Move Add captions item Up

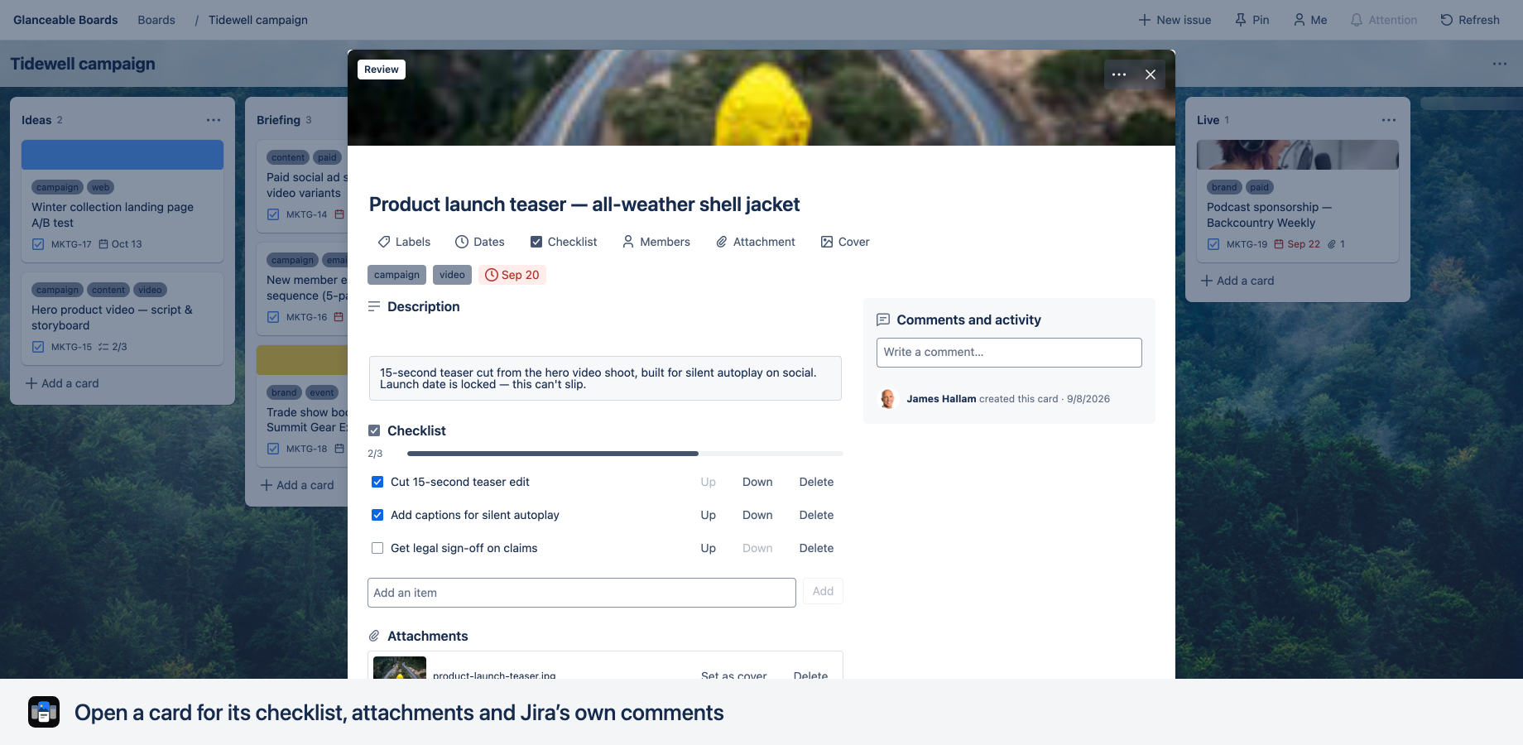coord(709,515)
